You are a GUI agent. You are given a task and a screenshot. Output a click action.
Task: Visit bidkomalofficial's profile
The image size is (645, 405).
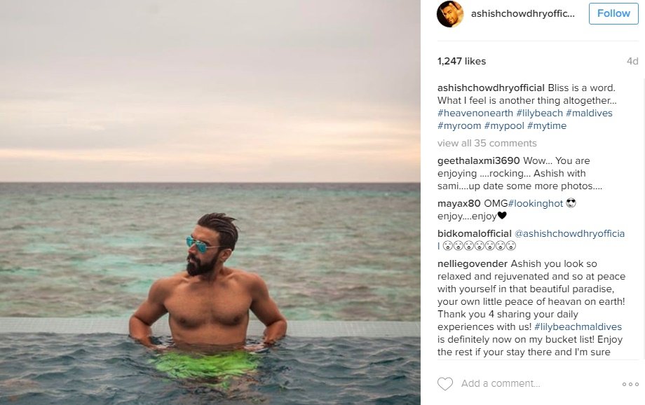coord(474,233)
